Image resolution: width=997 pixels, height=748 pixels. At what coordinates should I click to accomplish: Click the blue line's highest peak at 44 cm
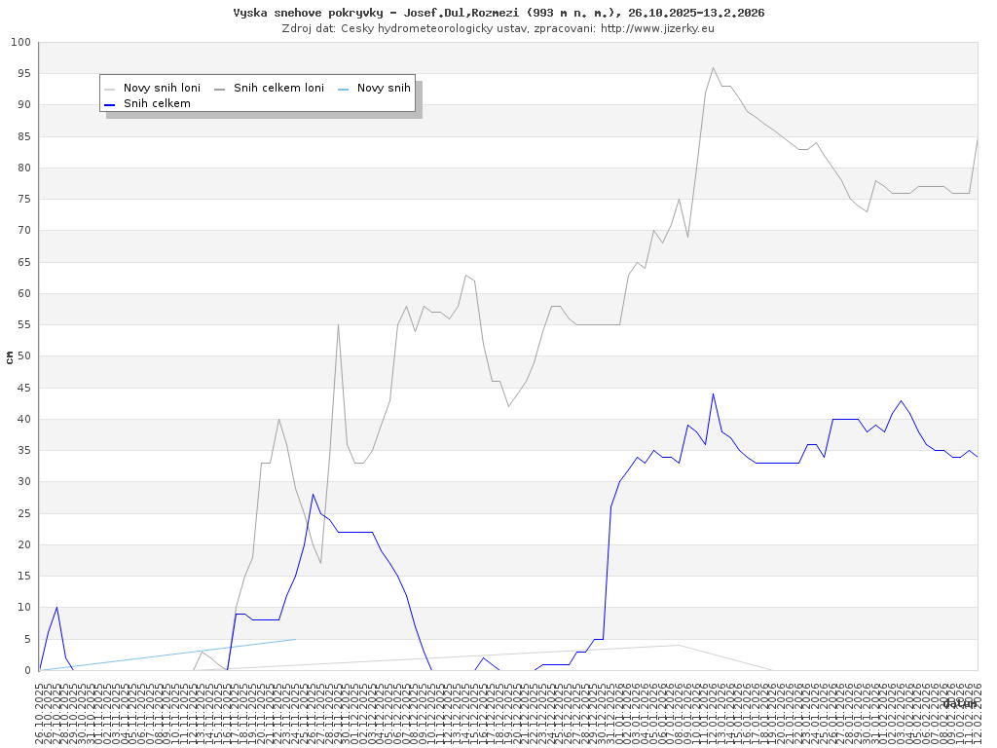click(713, 394)
